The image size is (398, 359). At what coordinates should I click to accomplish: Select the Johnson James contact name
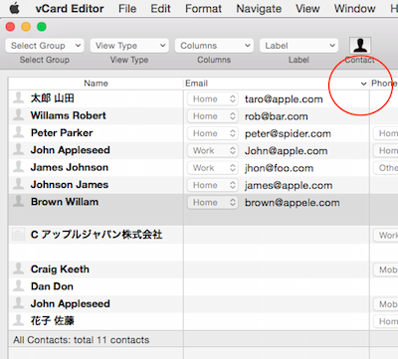(70, 184)
